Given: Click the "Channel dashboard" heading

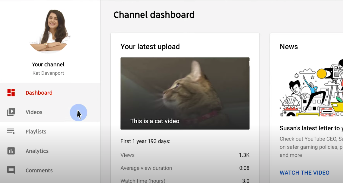Looking at the screenshot, I should pyautogui.click(x=154, y=15).
